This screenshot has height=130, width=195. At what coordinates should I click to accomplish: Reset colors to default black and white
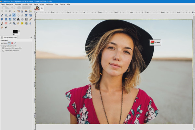coord(14,34)
